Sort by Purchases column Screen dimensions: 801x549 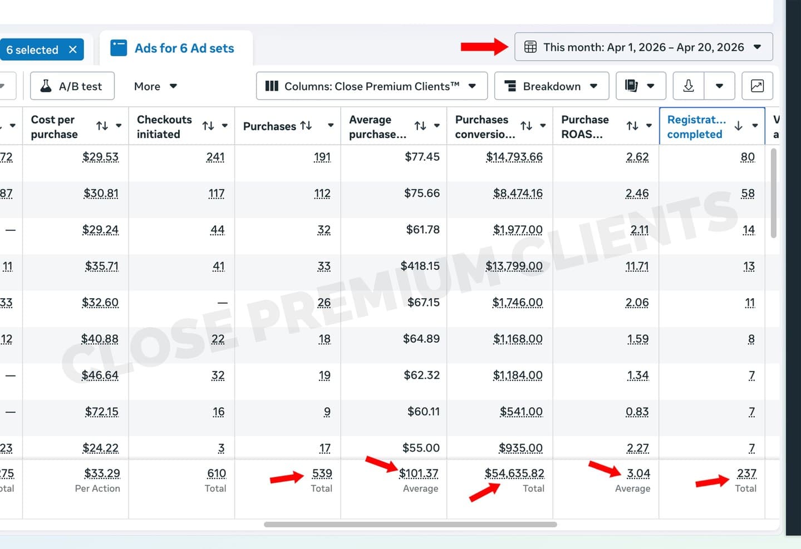(306, 126)
